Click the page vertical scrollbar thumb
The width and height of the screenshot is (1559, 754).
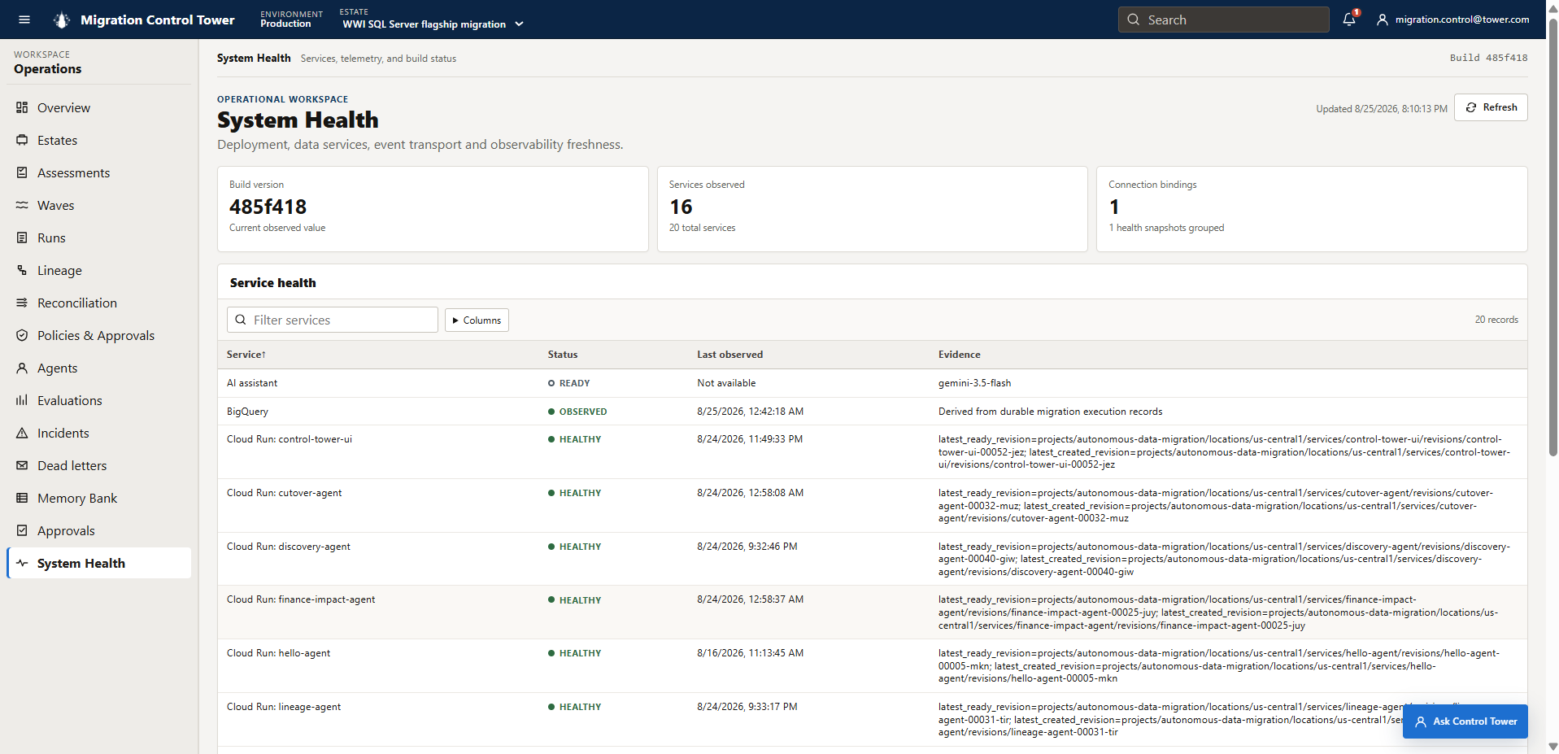point(1552,236)
